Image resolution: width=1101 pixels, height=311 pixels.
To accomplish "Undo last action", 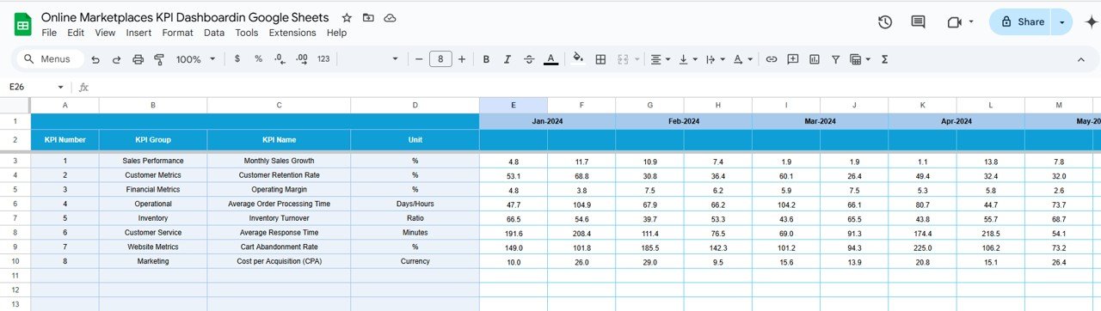I will click(x=95, y=59).
